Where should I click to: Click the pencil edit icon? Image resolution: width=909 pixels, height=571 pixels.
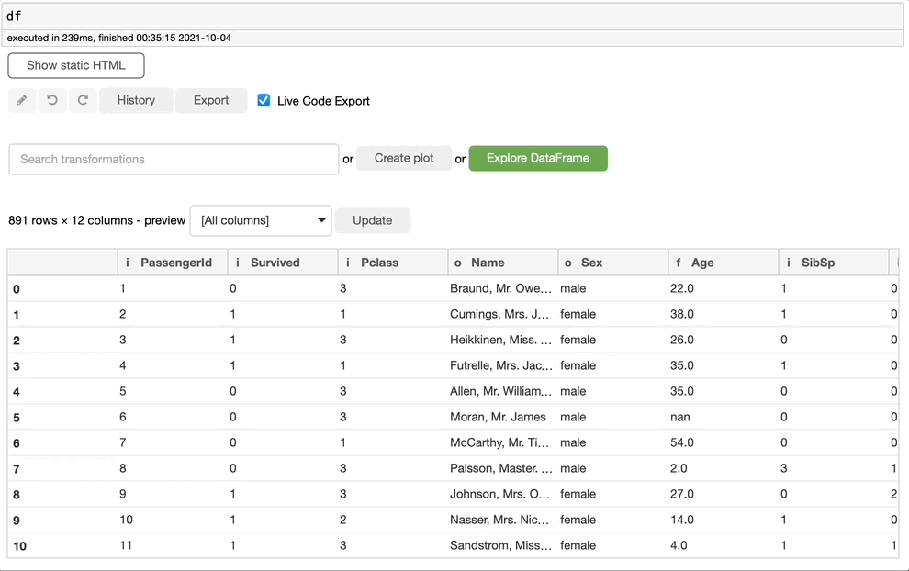point(22,100)
